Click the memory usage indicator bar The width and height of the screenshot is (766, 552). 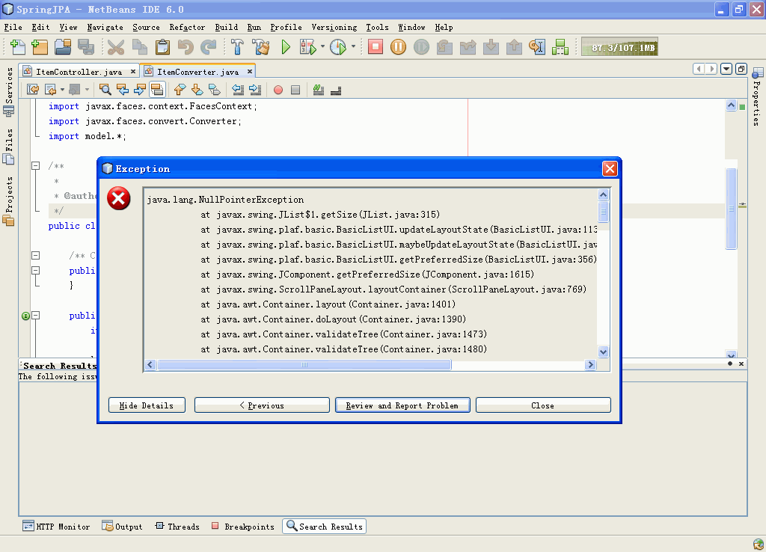[619, 47]
